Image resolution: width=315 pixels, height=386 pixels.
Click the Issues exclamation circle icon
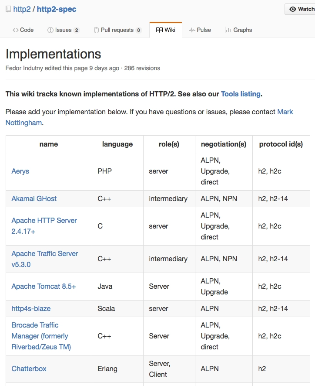coord(50,30)
